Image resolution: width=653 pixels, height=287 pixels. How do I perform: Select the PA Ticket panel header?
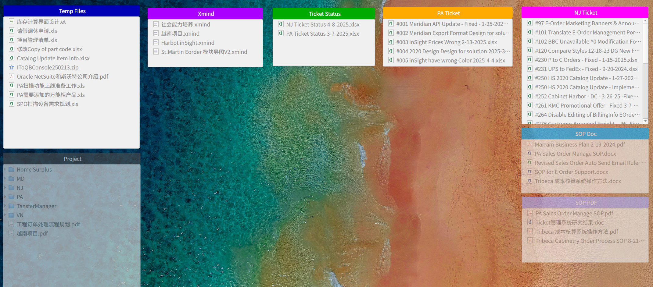(448, 13)
